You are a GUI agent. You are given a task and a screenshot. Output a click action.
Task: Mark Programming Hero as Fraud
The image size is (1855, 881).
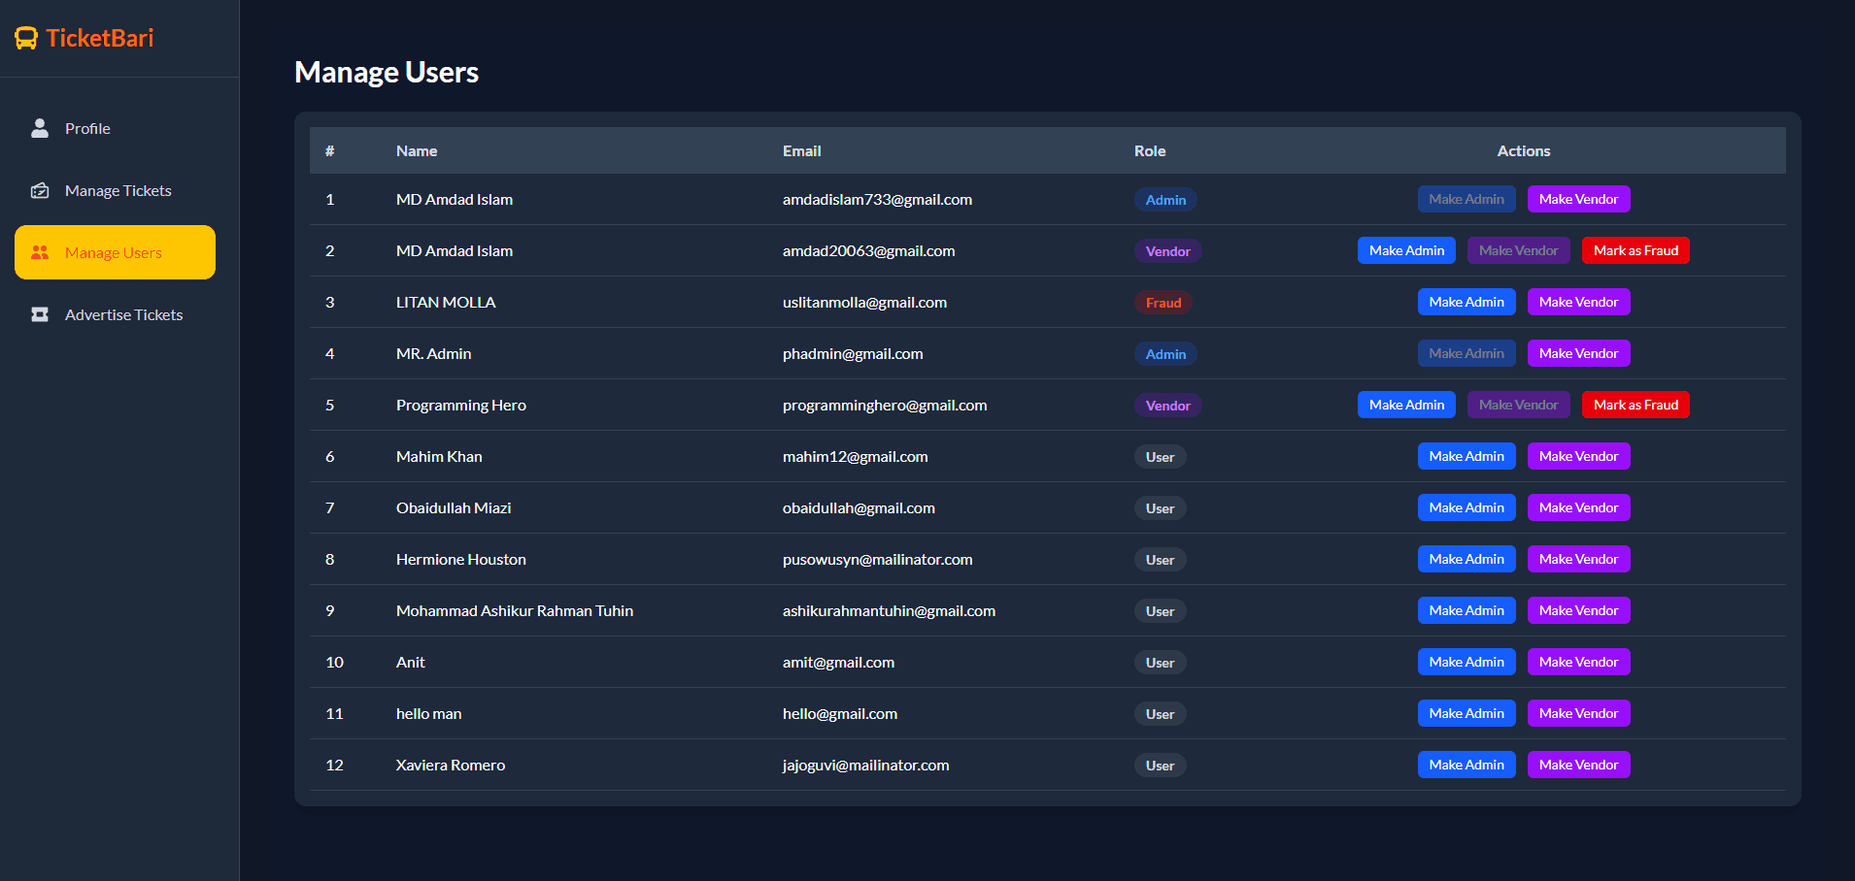[x=1636, y=405]
